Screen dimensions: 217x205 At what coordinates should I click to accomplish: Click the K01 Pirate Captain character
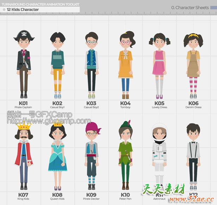(23, 65)
